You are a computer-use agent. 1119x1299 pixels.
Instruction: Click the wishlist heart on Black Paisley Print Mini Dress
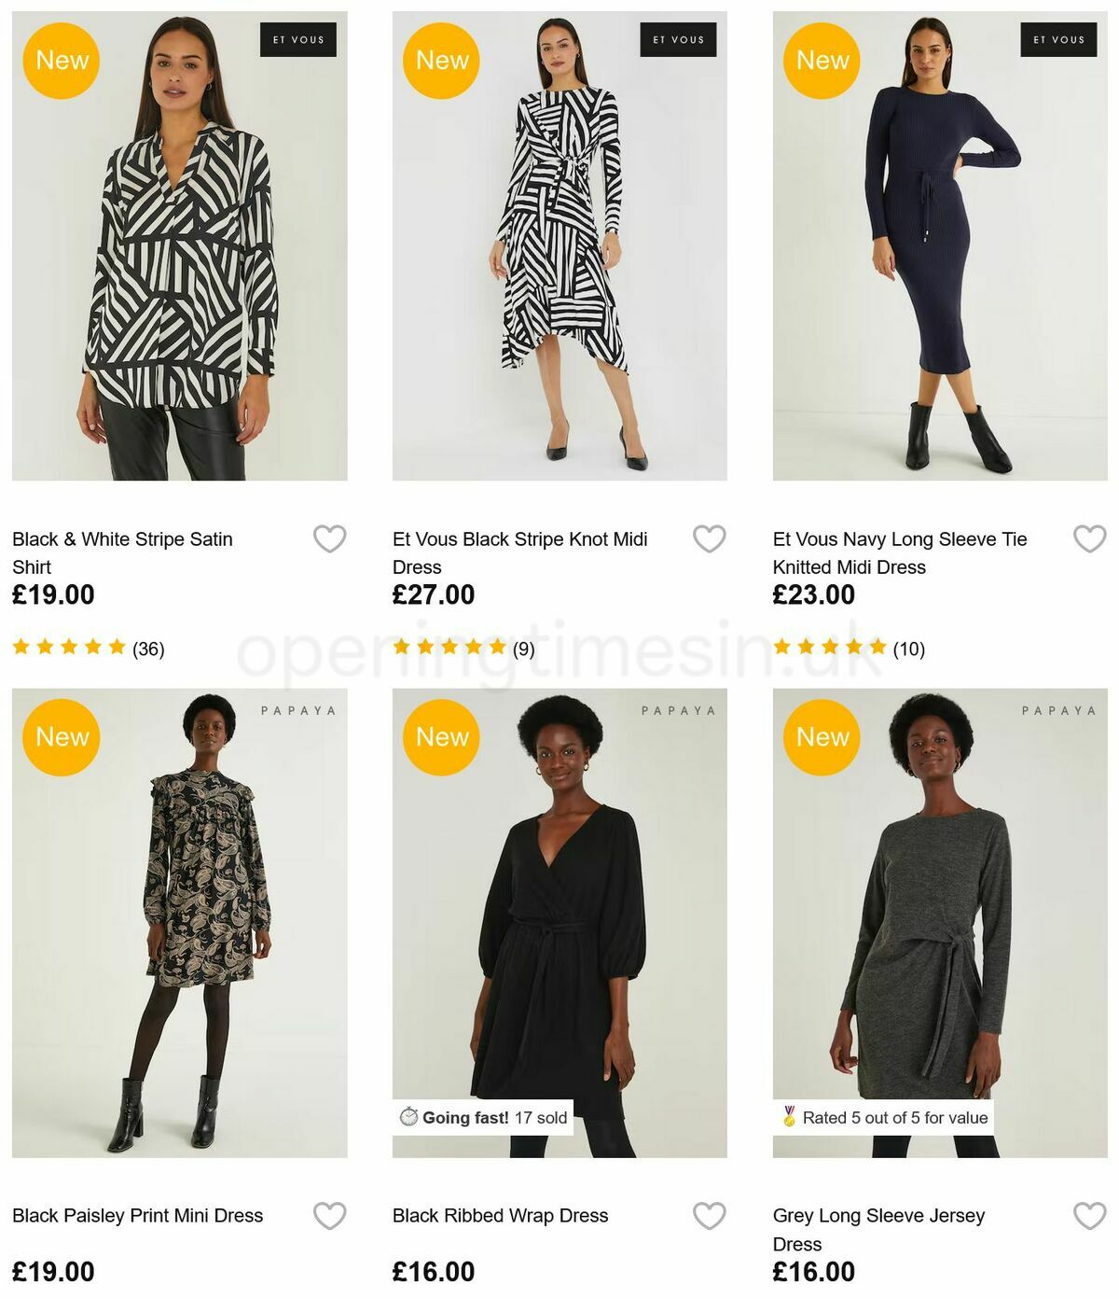[x=328, y=1215]
